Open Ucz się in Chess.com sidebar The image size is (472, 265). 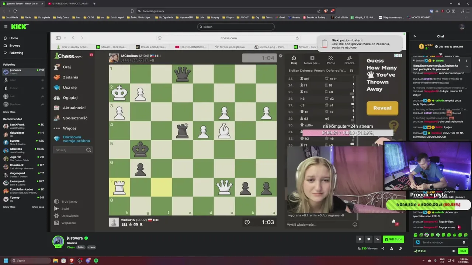pyautogui.click(x=70, y=88)
